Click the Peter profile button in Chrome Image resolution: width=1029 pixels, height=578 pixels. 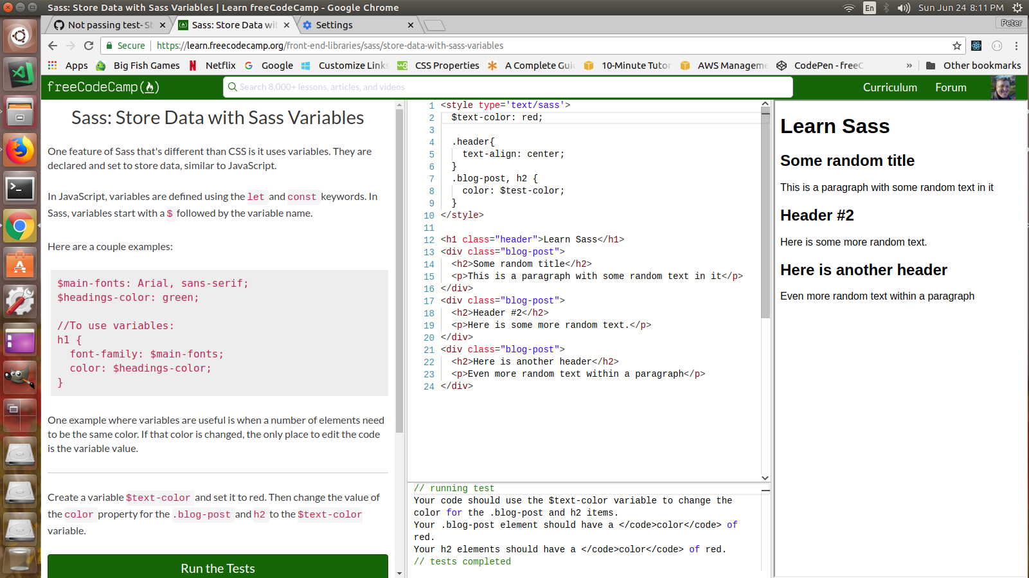(1011, 23)
